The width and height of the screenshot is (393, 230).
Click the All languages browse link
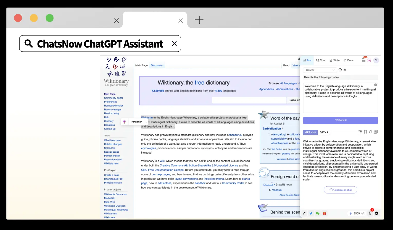(x=288, y=83)
